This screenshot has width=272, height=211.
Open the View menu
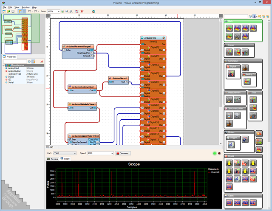click(x=17, y=8)
